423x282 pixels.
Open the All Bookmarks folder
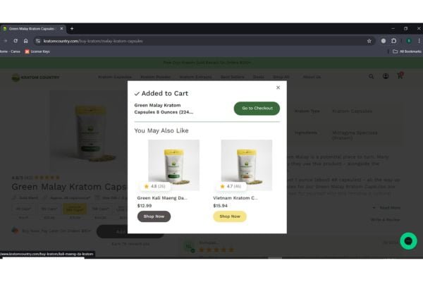[x=407, y=51]
